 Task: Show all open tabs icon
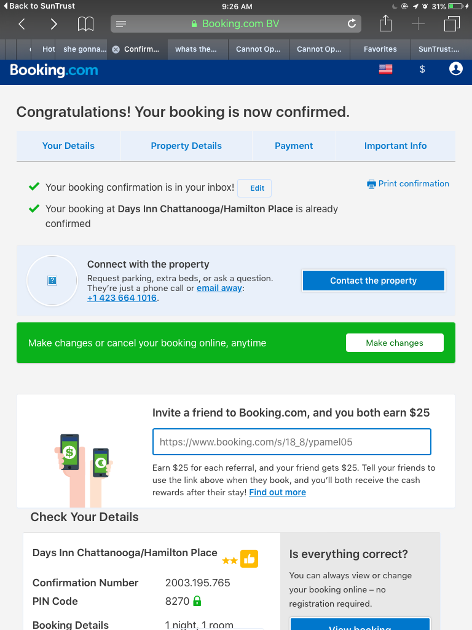coord(452,24)
